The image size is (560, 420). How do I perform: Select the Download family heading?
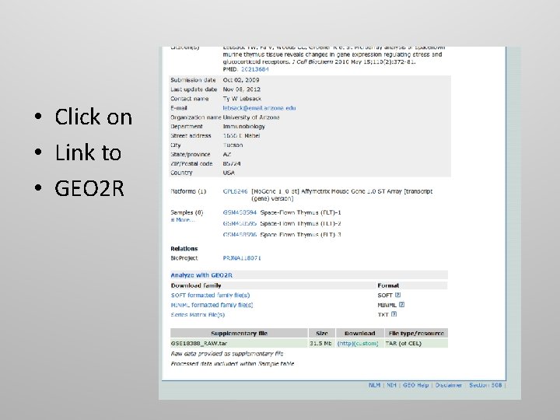coord(196,285)
